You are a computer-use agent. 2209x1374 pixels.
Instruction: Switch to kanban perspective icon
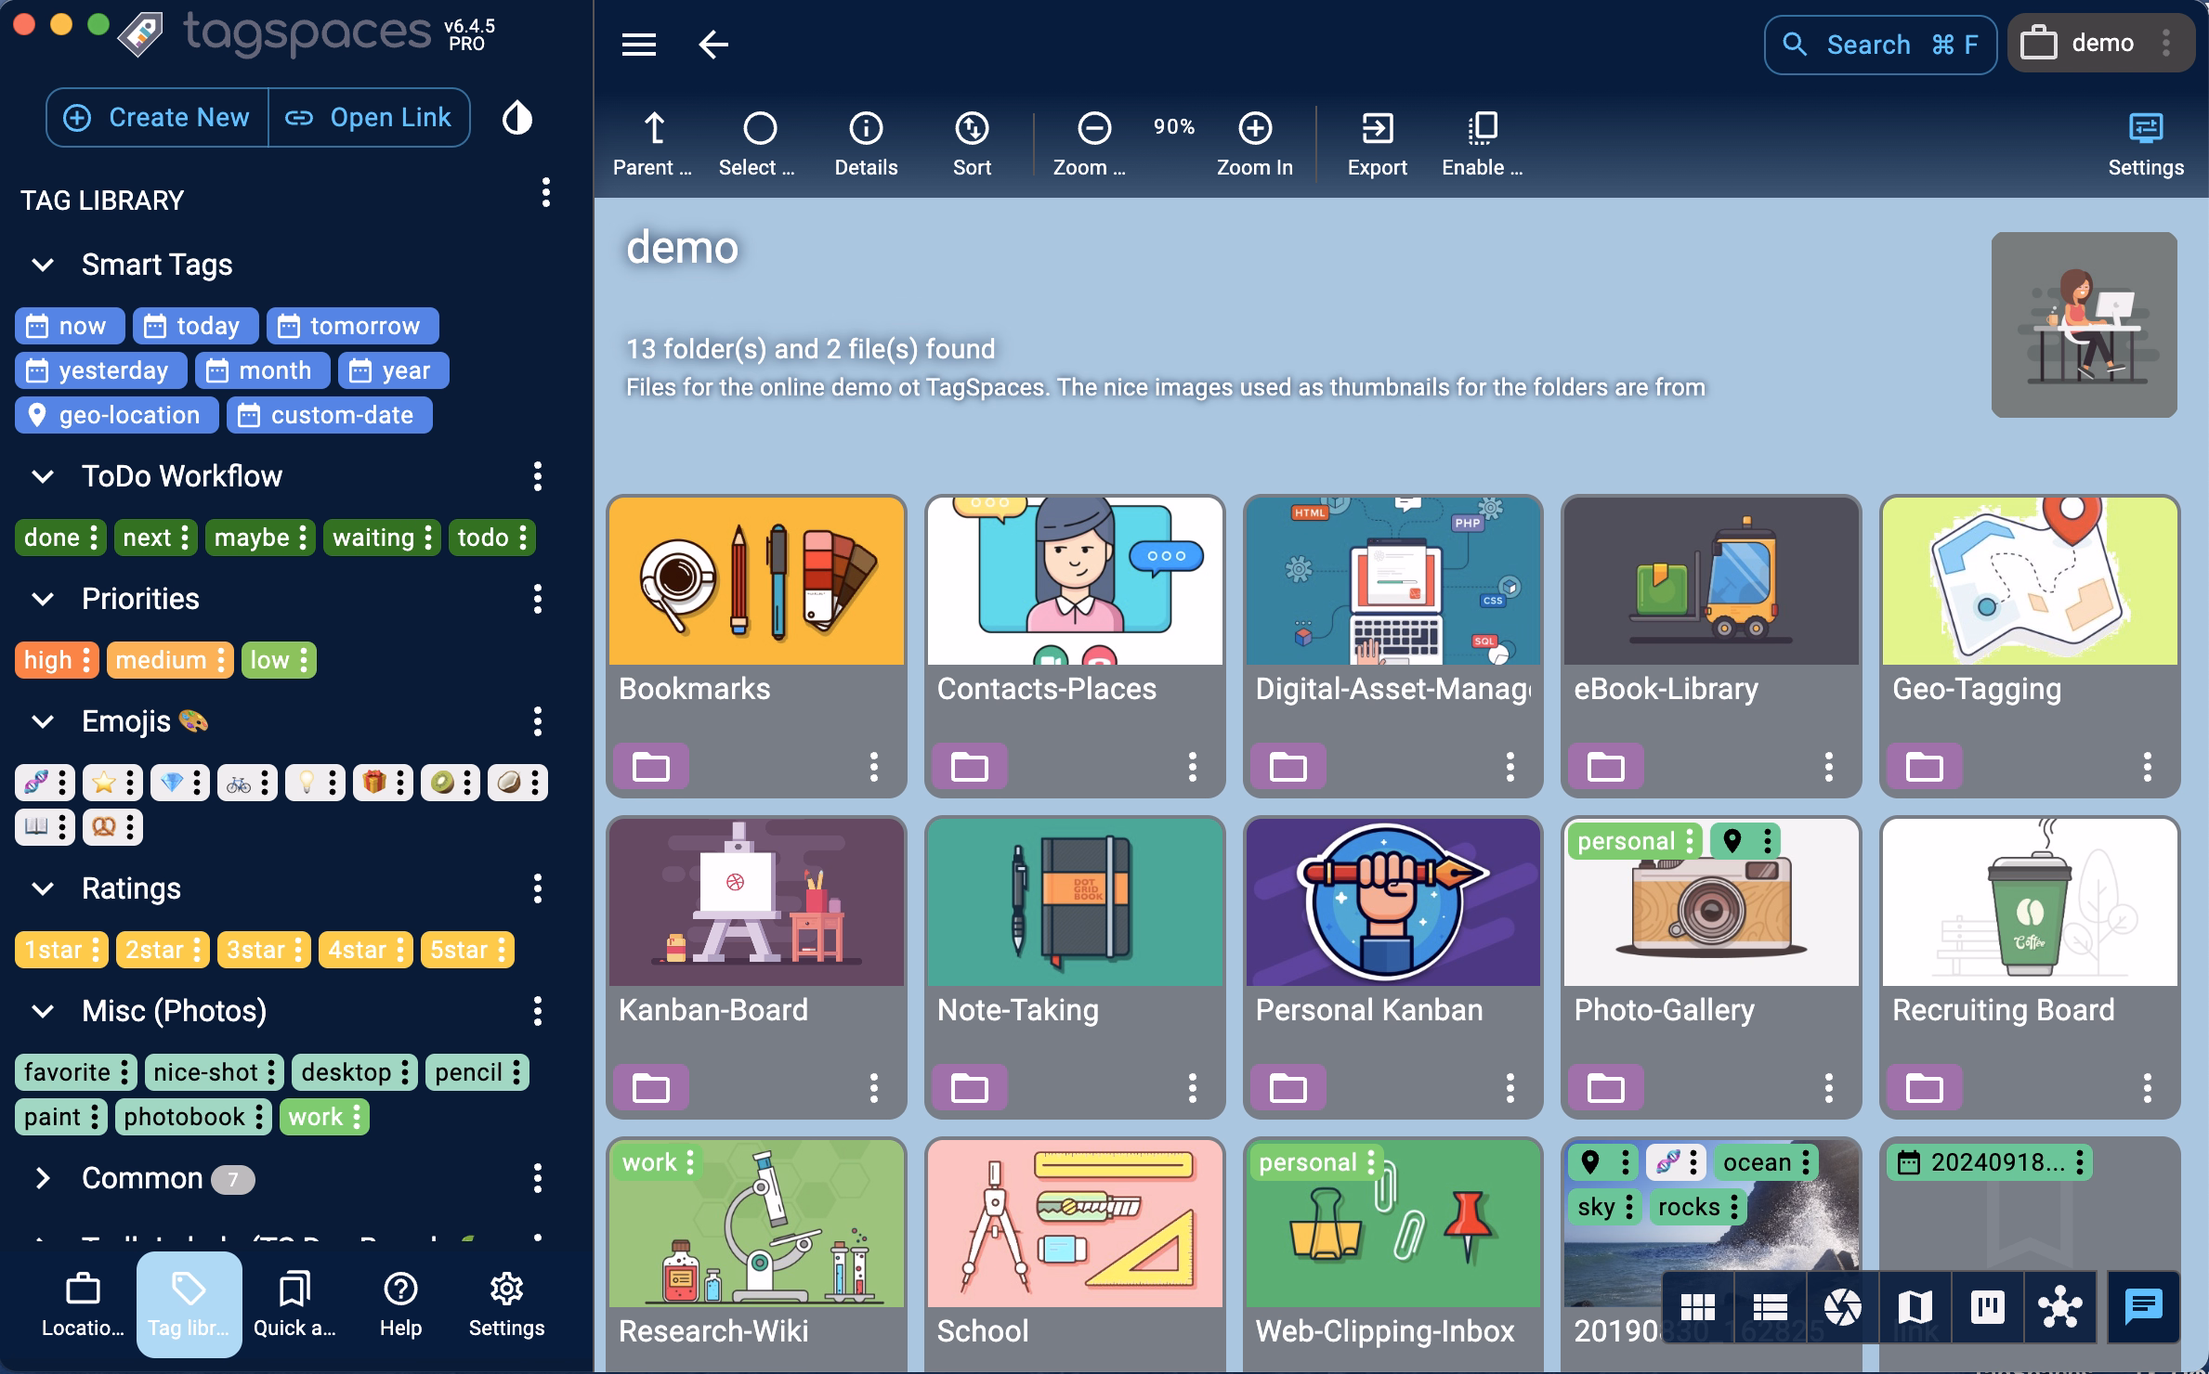(x=1987, y=1307)
